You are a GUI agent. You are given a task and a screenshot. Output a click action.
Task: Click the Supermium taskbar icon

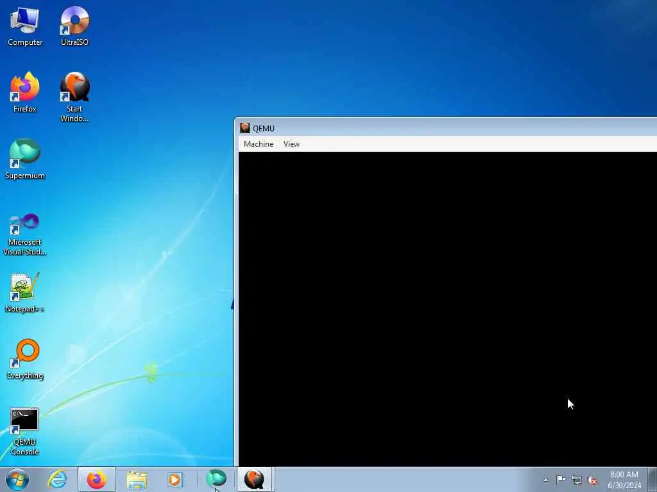point(216,479)
